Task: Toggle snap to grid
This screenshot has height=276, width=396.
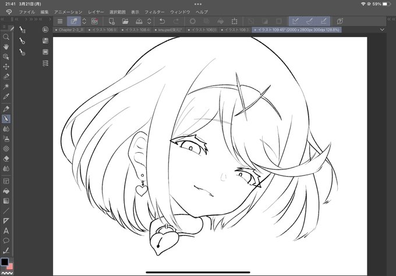Action: [x=324, y=21]
